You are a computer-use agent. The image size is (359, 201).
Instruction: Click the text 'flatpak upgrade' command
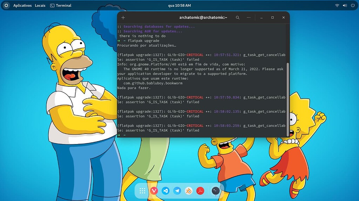[143, 41]
